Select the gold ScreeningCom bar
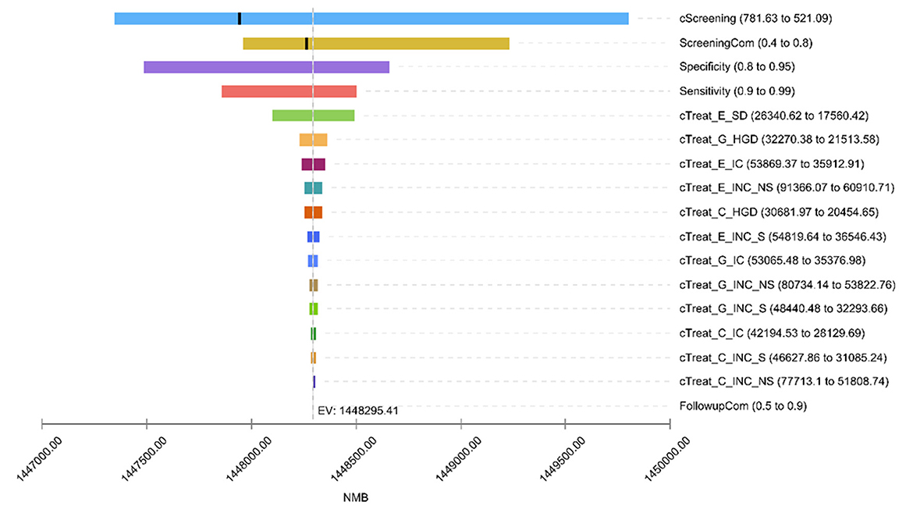The height and width of the screenshot is (516, 913). pyautogui.click(x=376, y=43)
